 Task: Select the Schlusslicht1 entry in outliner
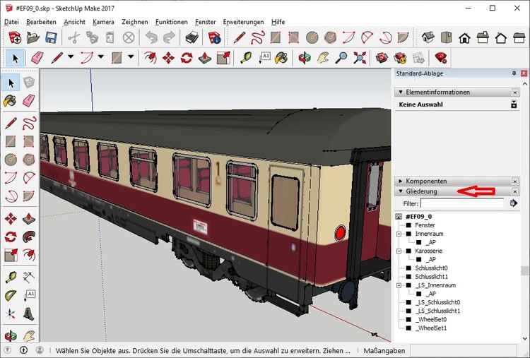[432, 276]
